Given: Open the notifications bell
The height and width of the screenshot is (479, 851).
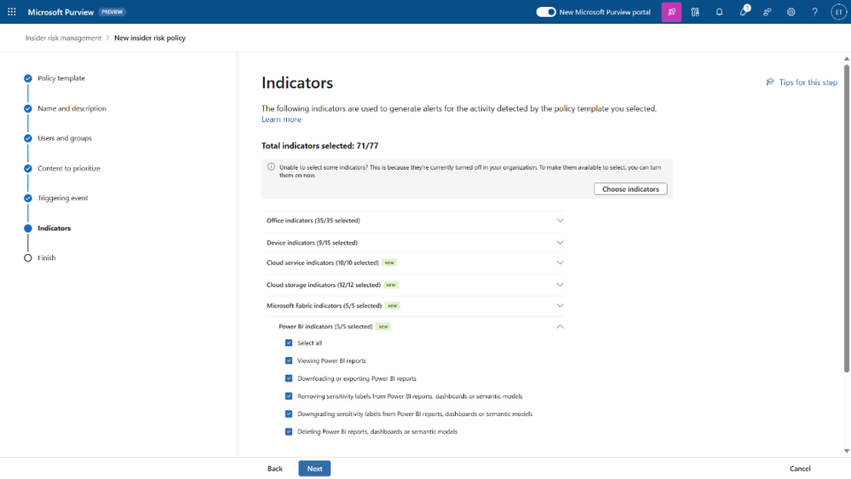Looking at the screenshot, I should [x=719, y=12].
